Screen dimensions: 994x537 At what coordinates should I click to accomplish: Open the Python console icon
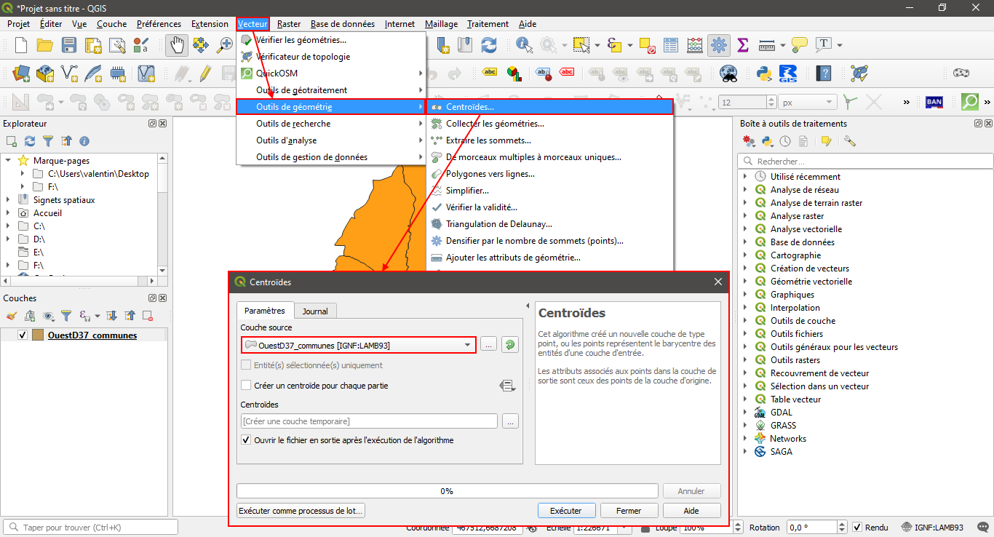pyautogui.click(x=764, y=73)
